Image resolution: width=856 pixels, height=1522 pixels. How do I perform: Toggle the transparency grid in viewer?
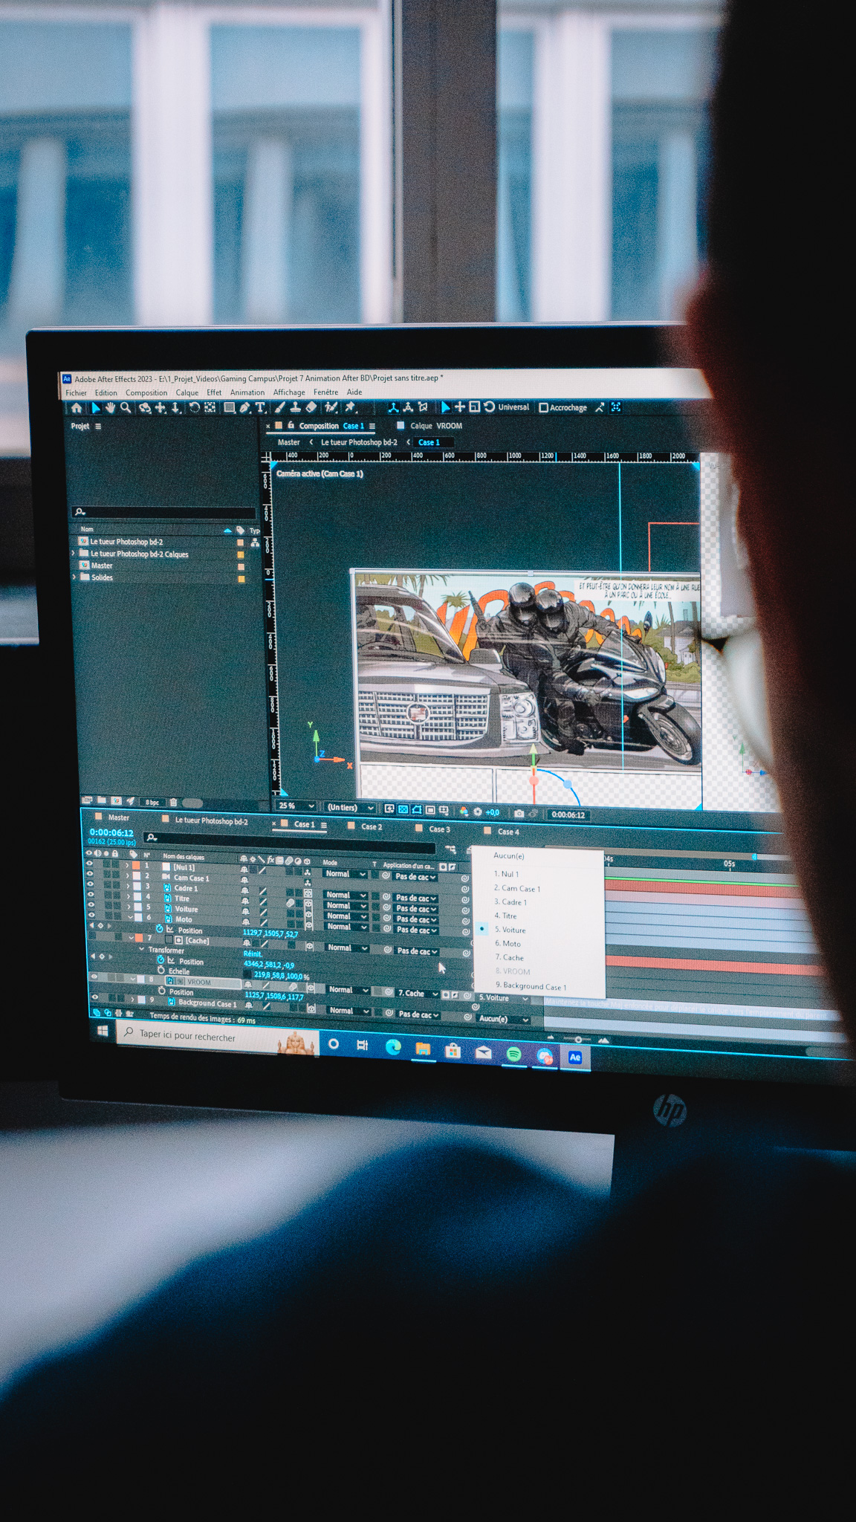coord(403,809)
